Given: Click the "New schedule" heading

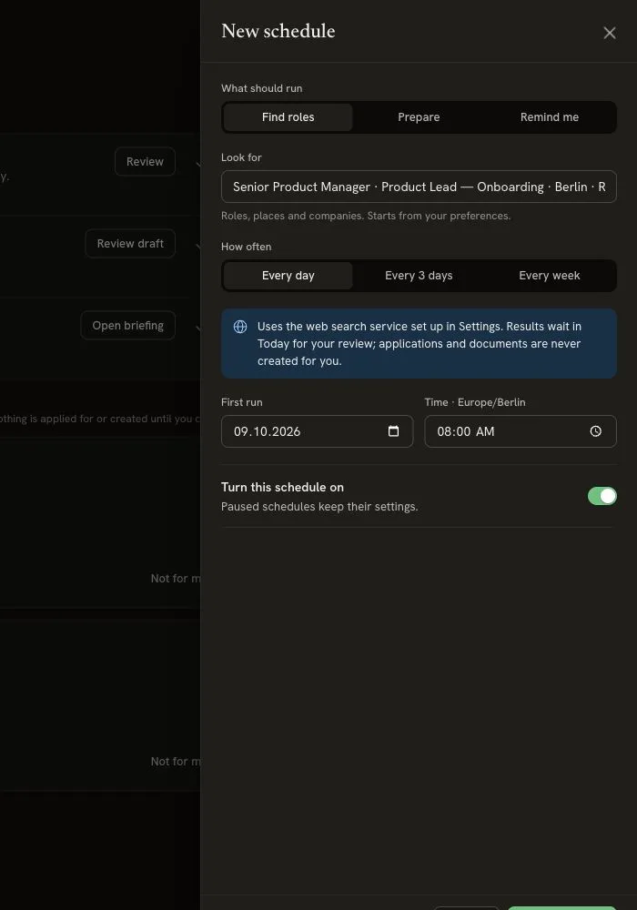Looking at the screenshot, I should click(x=278, y=31).
